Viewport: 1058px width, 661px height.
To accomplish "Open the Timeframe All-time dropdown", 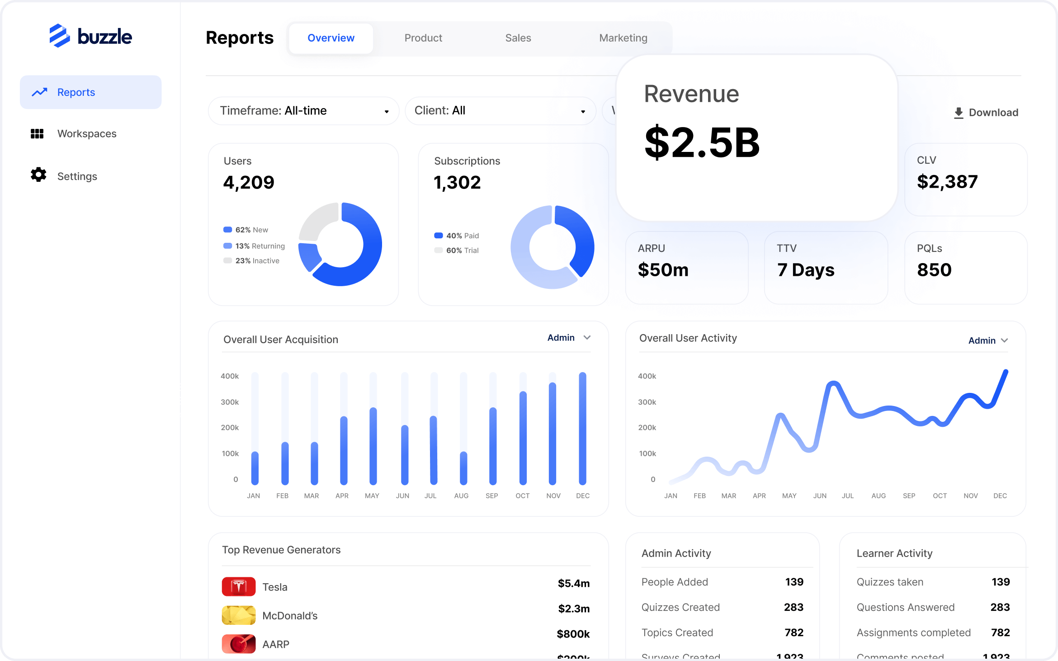I will (x=303, y=111).
